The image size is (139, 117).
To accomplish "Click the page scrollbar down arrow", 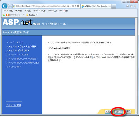I will click(136, 113).
